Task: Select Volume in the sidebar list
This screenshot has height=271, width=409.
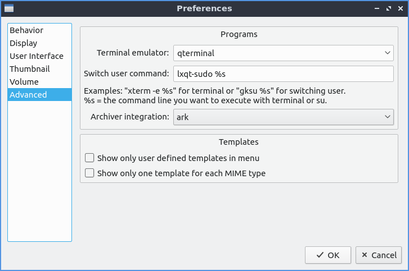Action: pos(24,82)
